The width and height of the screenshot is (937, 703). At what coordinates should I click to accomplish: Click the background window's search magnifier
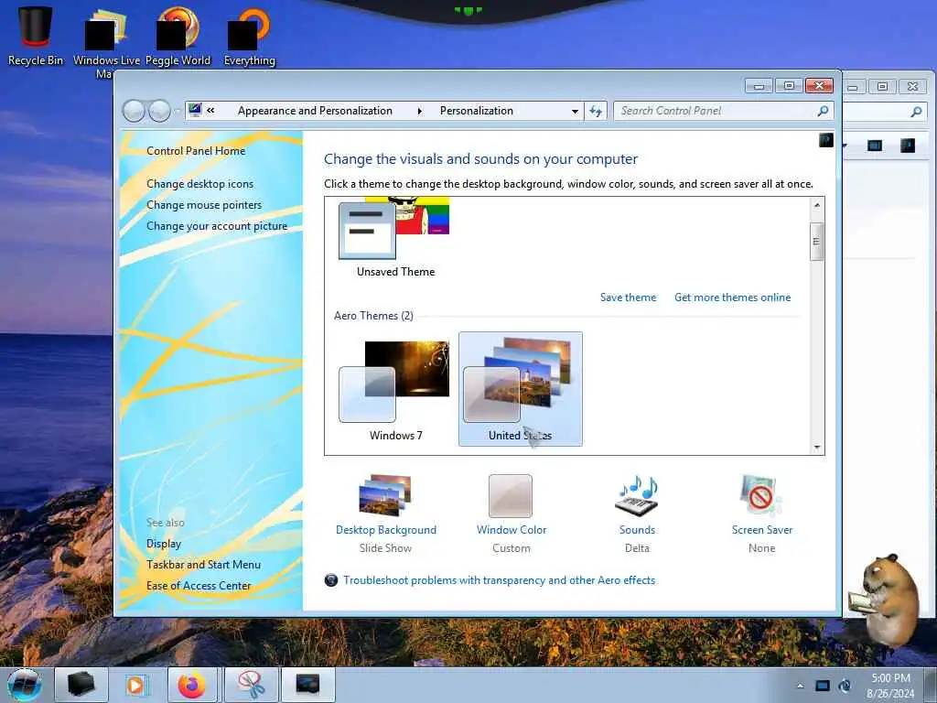click(x=916, y=111)
